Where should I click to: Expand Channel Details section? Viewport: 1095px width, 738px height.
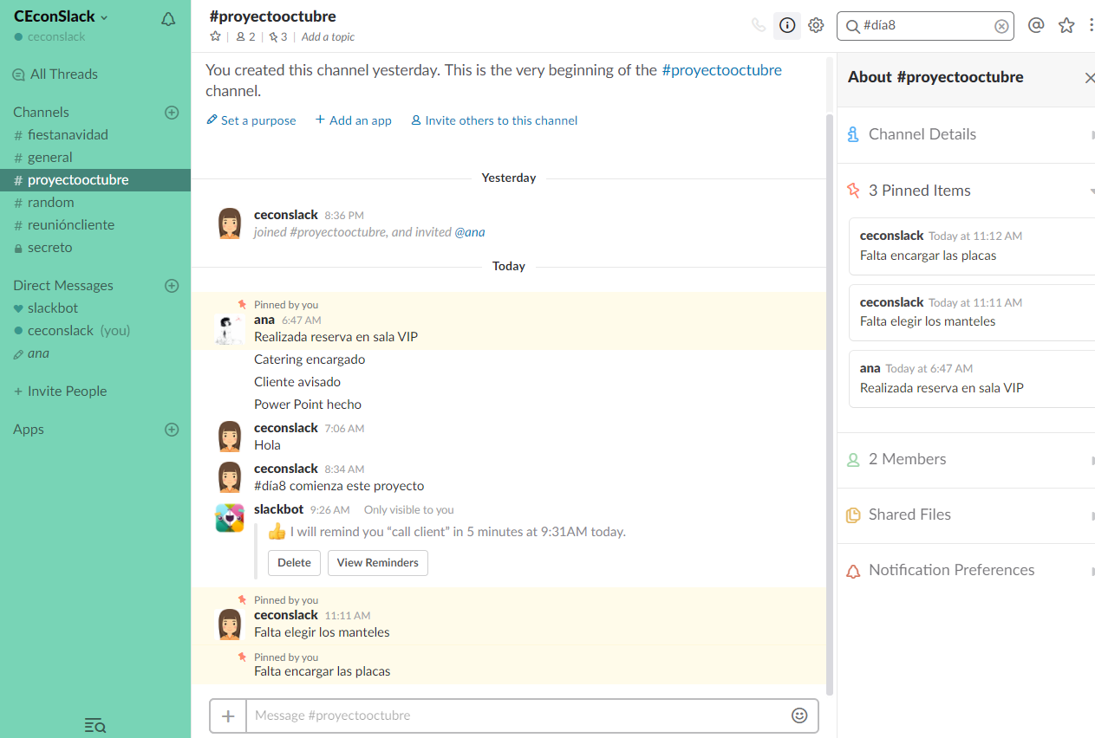click(x=922, y=134)
